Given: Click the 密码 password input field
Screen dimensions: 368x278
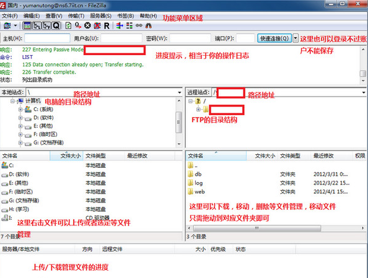Looking at the screenshot, I should tap(190, 38).
